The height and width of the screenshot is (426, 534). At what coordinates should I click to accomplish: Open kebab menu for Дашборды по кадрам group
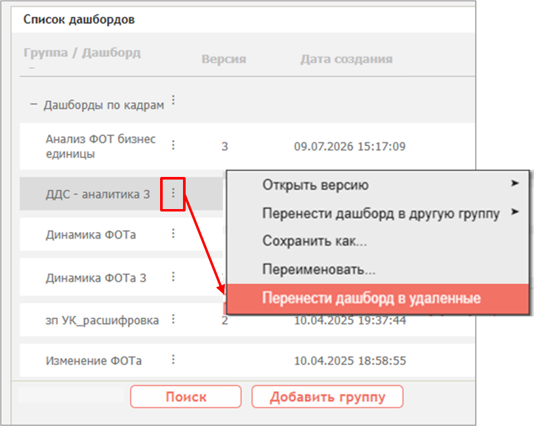tap(173, 100)
